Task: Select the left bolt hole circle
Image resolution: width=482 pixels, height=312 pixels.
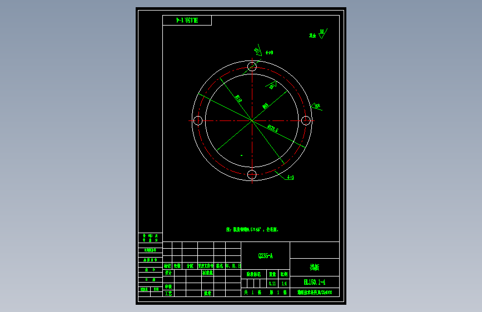Action: [198, 120]
